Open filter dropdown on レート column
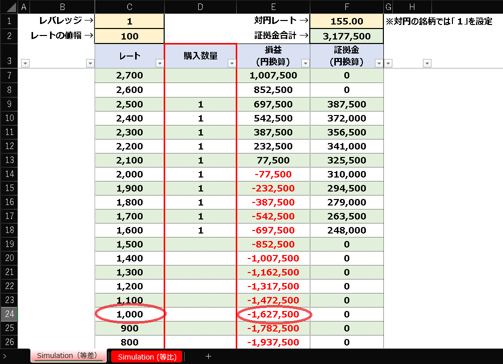 pyautogui.click(x=160, y=63)
